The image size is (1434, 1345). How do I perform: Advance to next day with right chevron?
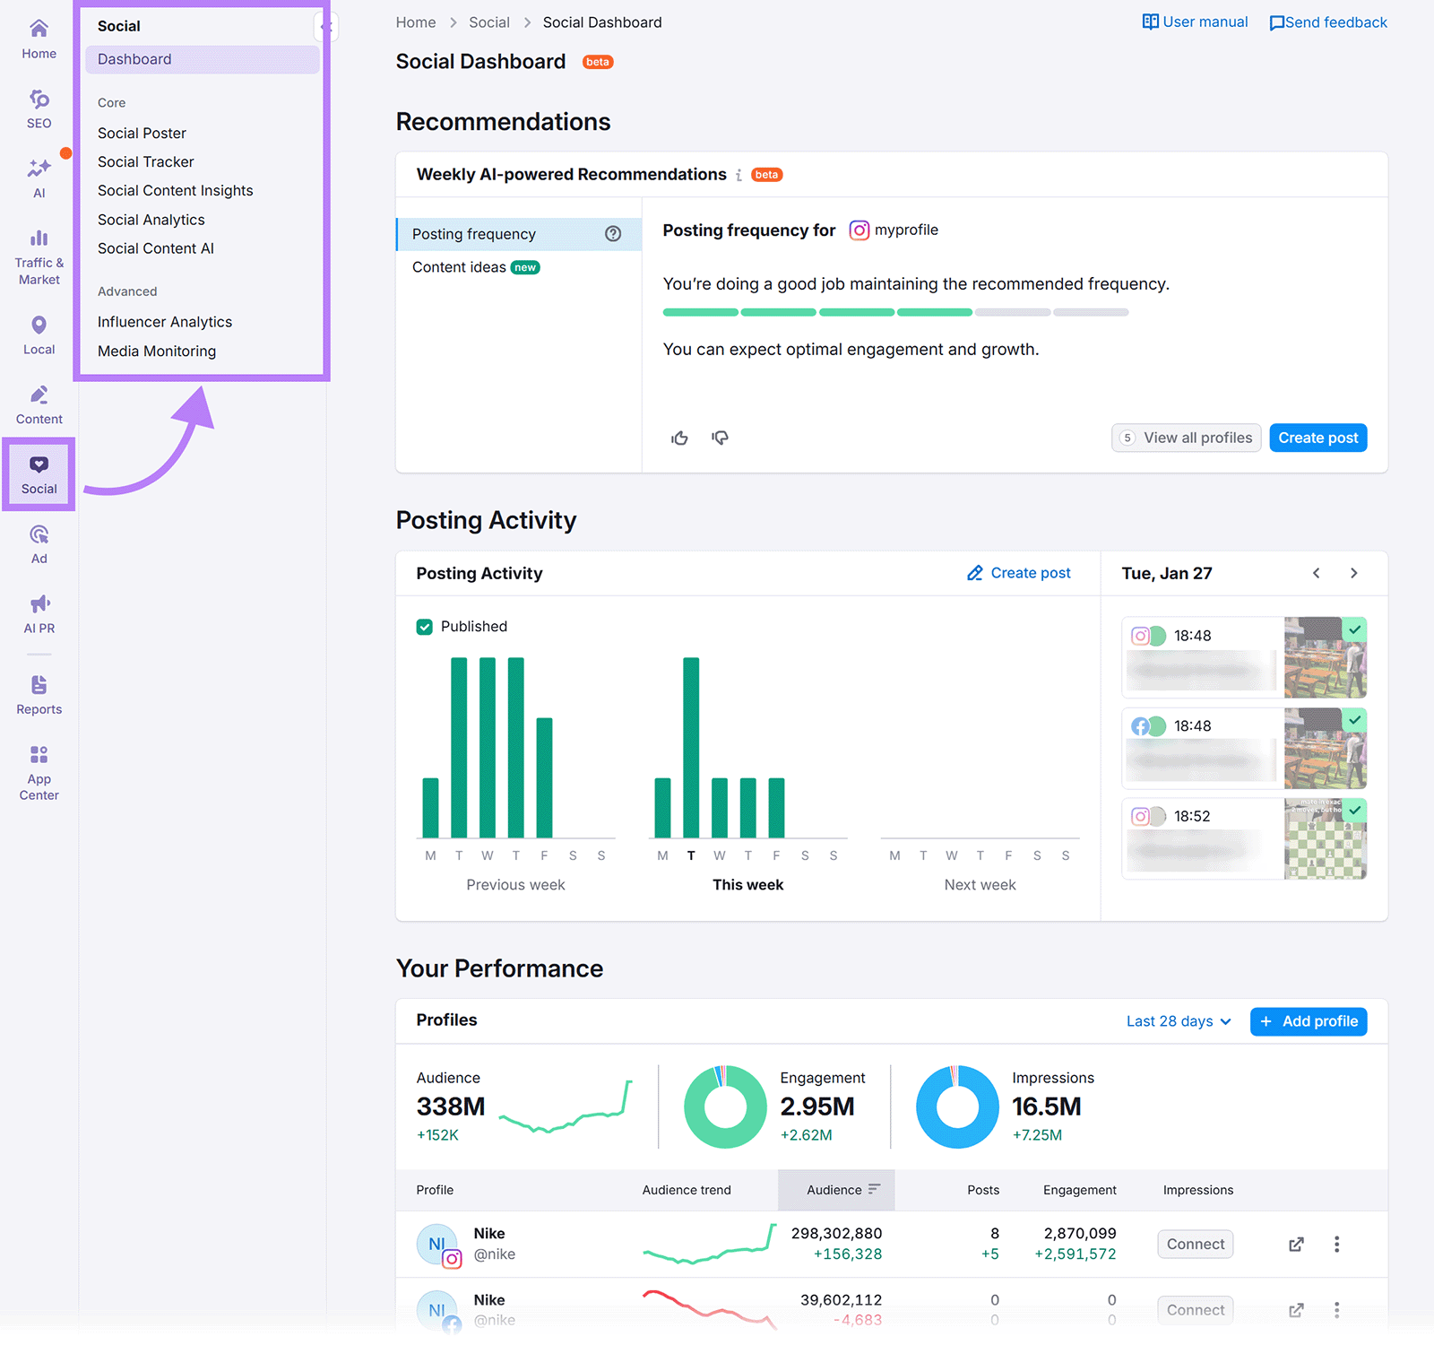[x=1354, y=573]
